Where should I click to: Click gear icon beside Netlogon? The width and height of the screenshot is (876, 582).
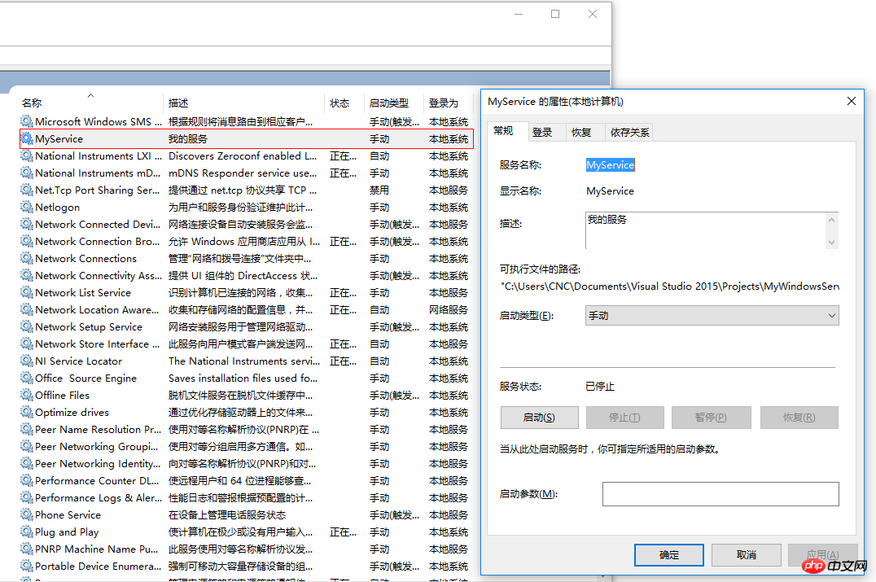click(26, 207)
